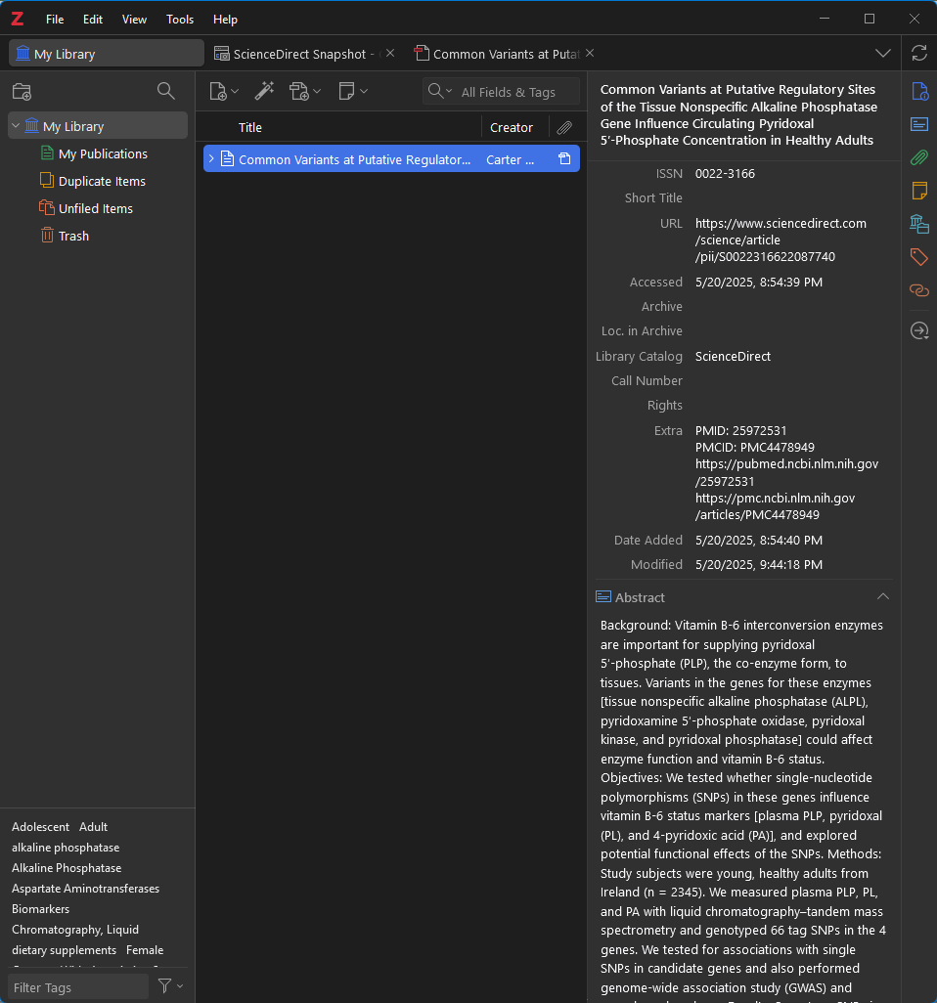Jump to Related section in side navigation
This screenshot has height=1003, width=937.
(919, 290)
